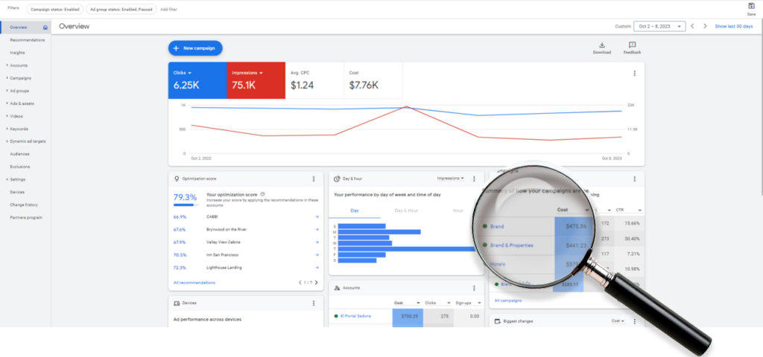
Task: Expand Ad groups in the left sidebar
Action: pos(7,91)
